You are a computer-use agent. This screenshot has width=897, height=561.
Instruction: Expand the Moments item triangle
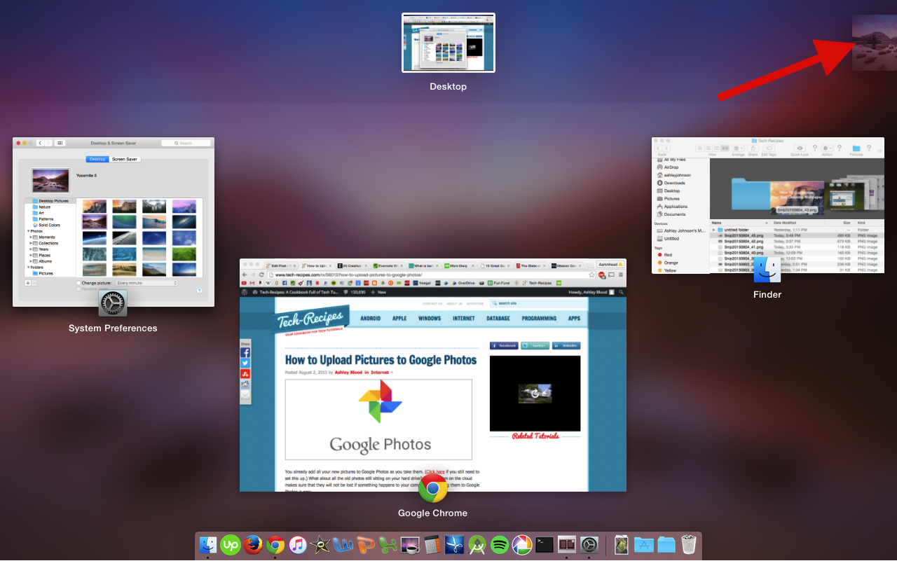coord(32,237)
